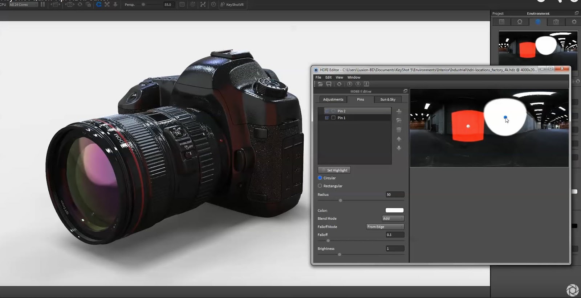Switch to the Sun & Sky tab
The height and width of the screenshot is (298, 581).
tap(388, 99)
